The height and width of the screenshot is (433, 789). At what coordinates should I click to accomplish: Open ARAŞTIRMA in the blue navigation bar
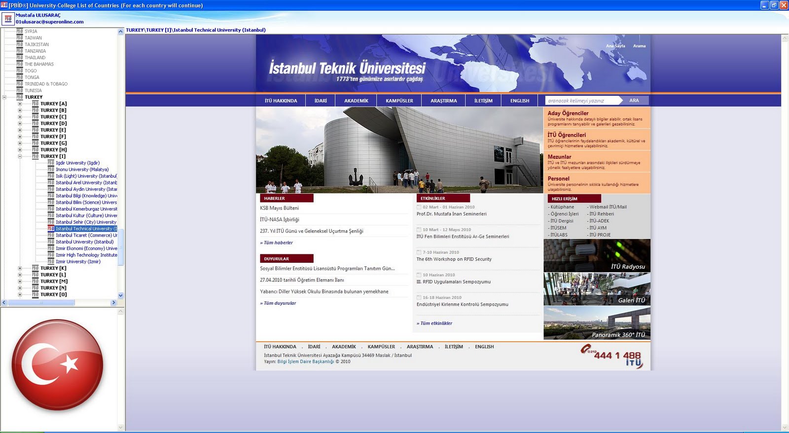point(444,101)
